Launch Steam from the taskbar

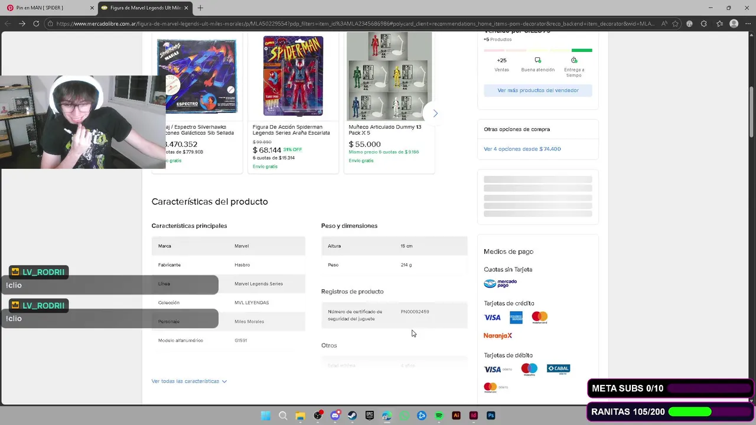353,416
